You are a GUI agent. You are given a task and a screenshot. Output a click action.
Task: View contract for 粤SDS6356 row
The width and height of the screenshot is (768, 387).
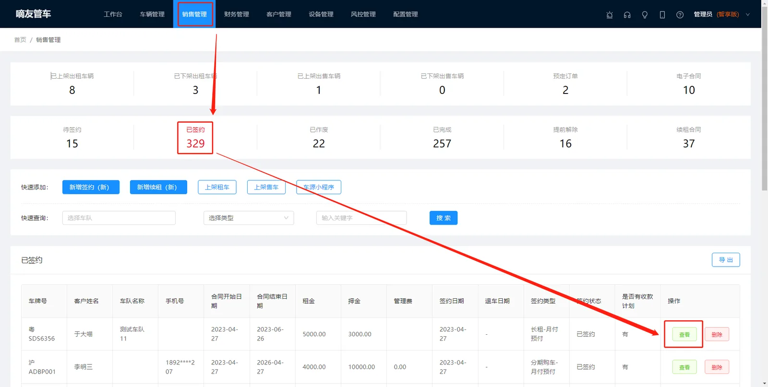tap(684, 334)
